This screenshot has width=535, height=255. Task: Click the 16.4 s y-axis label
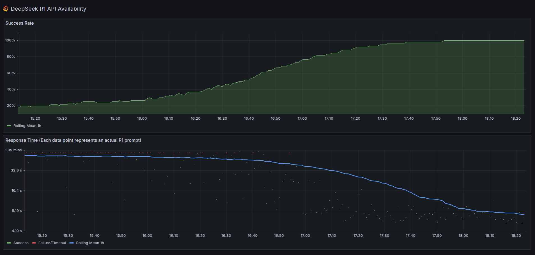pyautogui.click(x=17, y=191)
